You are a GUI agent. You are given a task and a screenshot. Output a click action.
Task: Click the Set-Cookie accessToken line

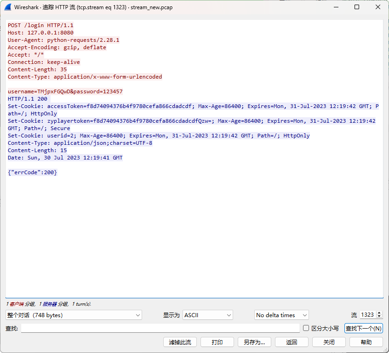coord(193,110)
